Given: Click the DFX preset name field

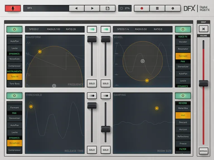Looking at the screenshot, I should click(x=46, y=8).
